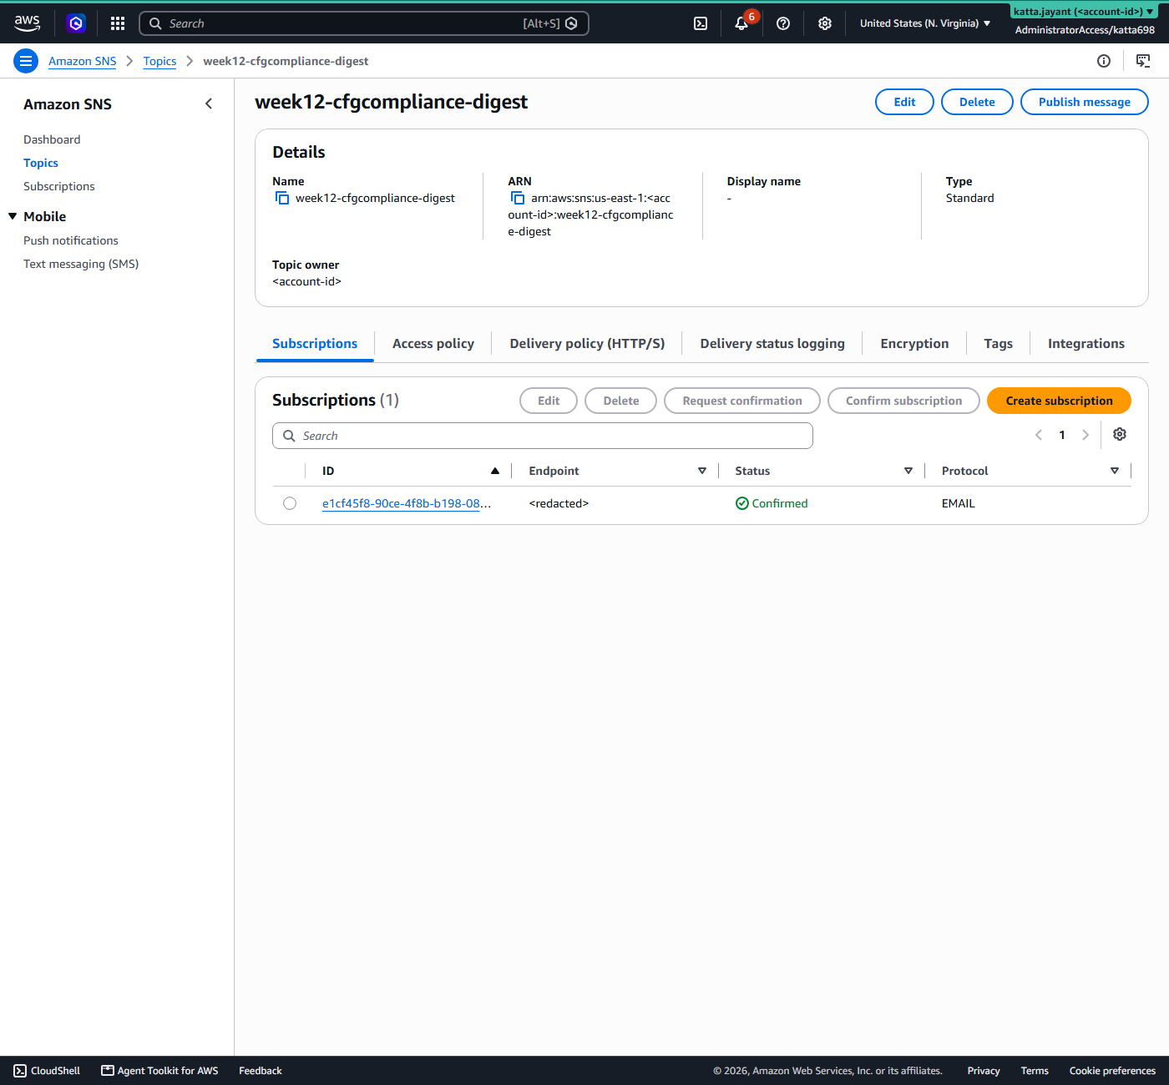Click the purple Amazon Q hexagon icon
The image size is (1169, 1085).
coord(76,23)
